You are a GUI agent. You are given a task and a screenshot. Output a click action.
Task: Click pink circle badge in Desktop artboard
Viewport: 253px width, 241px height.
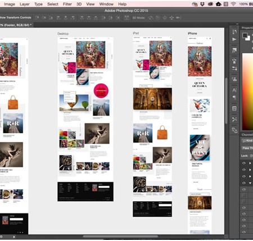click(x=101, y=90)
